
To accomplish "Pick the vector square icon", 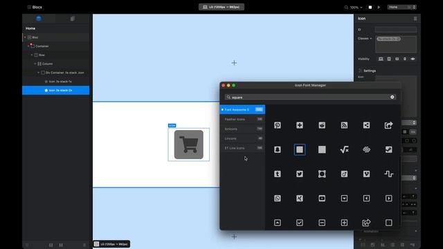I will (322, 174).
